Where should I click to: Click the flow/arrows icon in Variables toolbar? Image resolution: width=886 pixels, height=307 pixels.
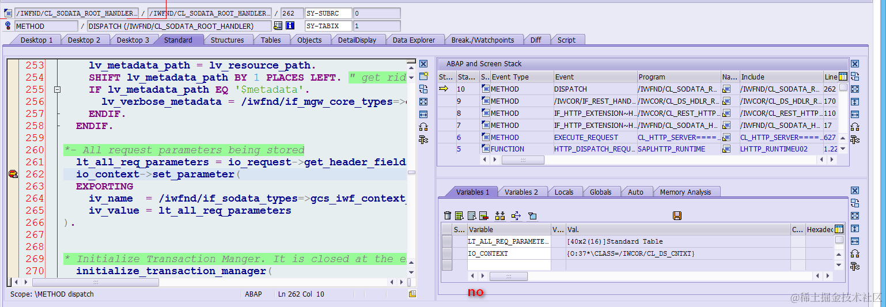pos(516,215)
